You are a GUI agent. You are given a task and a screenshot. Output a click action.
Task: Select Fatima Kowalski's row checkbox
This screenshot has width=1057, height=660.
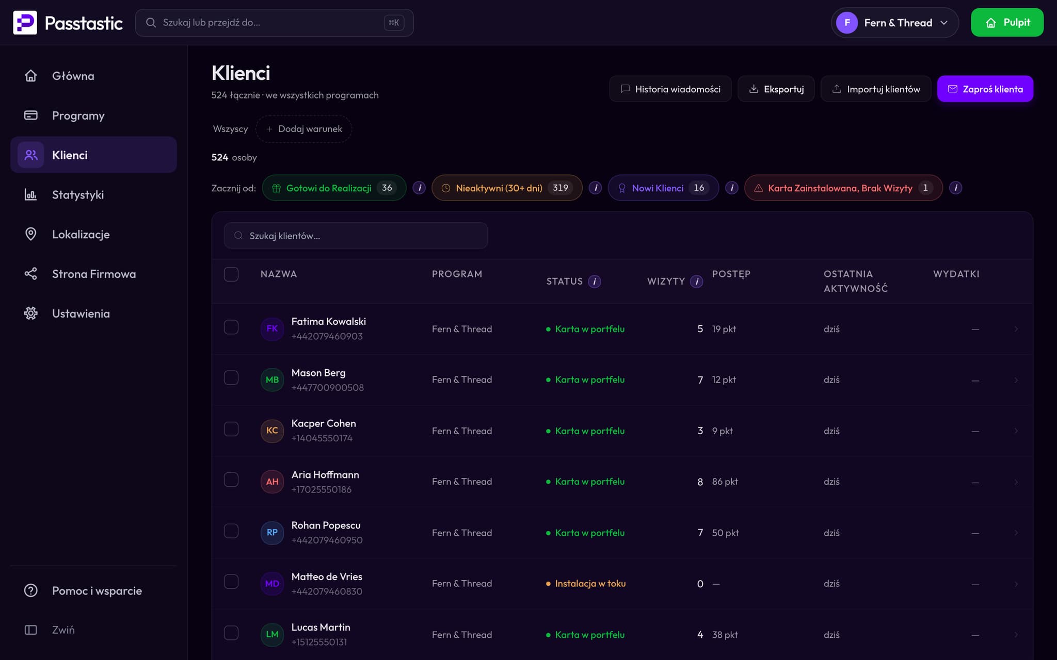(x=231, y=327)
